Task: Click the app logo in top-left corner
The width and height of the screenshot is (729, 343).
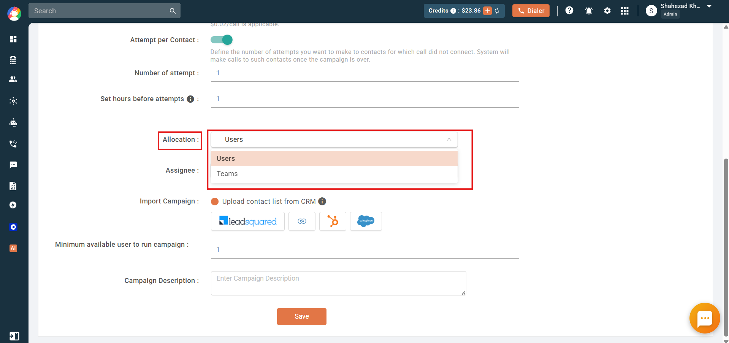Action: pyautogui.click(x=14, y=14)
